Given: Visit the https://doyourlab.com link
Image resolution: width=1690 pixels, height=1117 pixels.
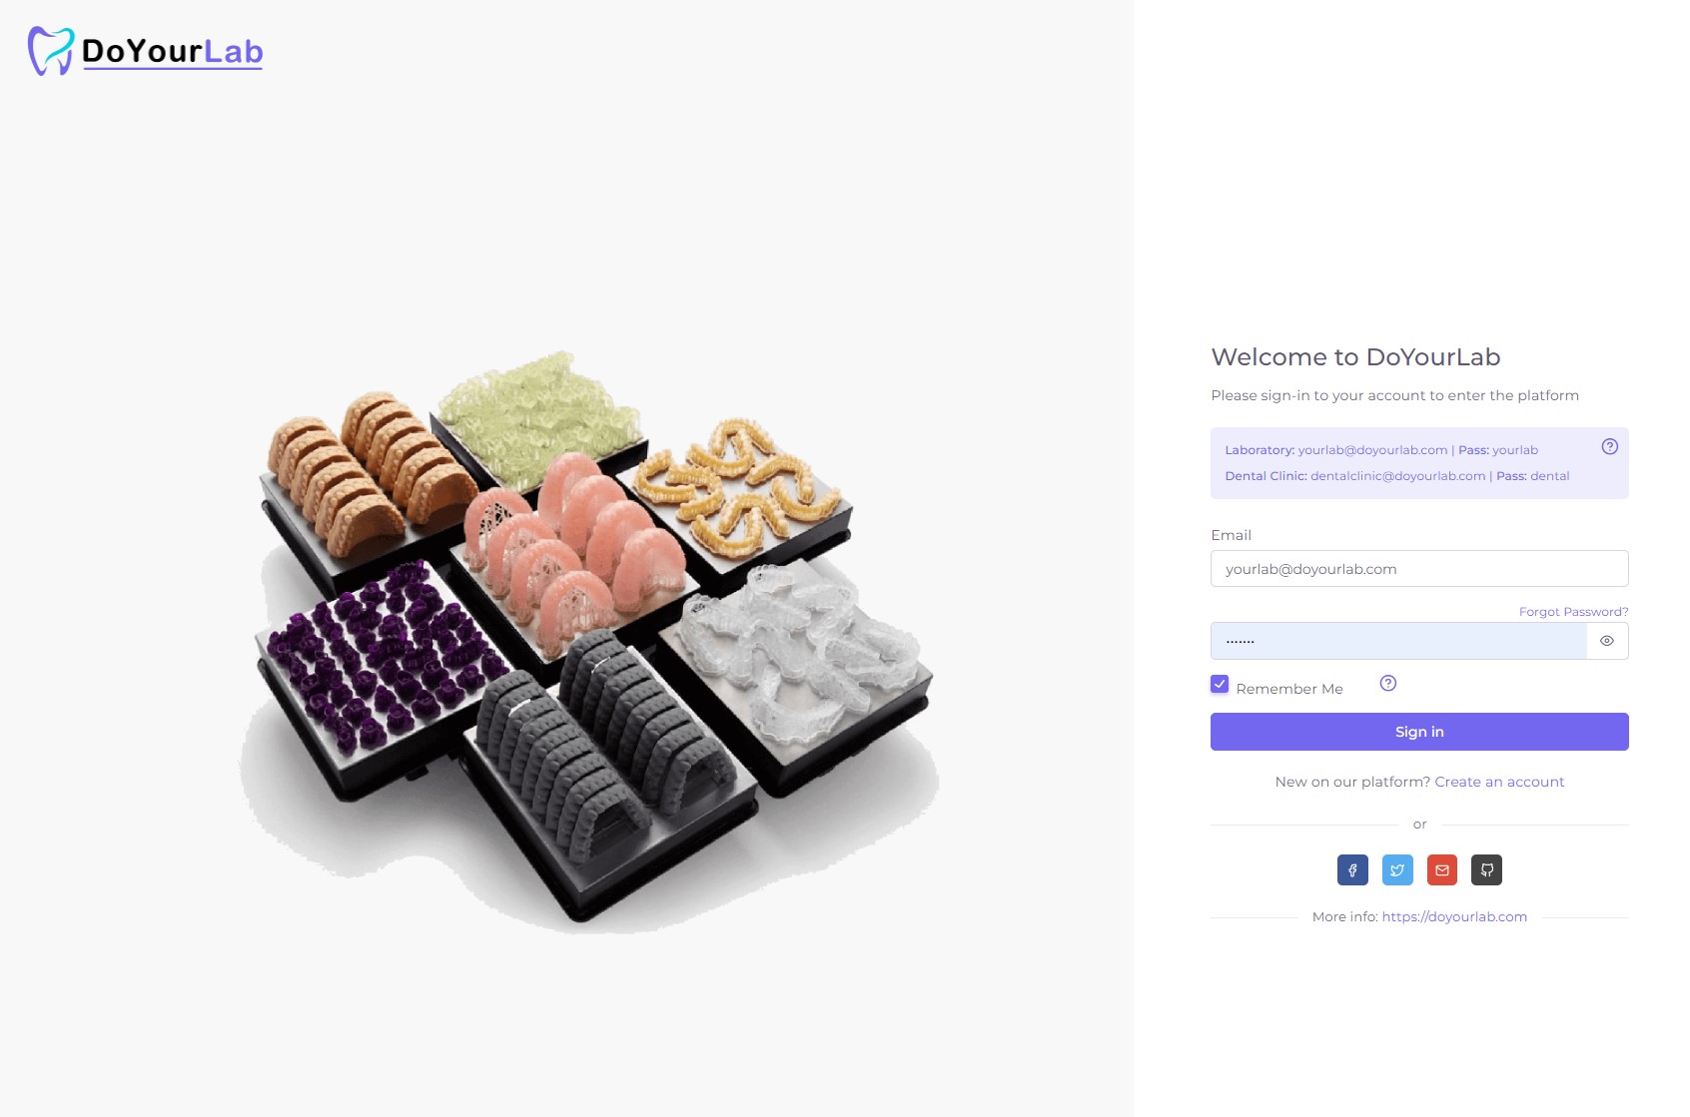Looking at the screenshot, I should coord(1454,916).
